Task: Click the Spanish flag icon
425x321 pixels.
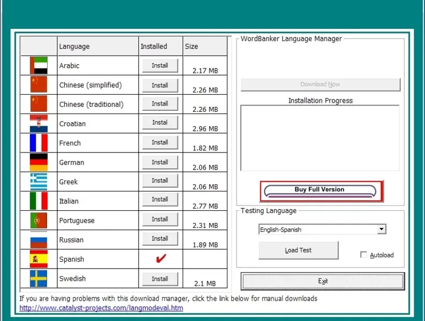Action: click(39, 259)
